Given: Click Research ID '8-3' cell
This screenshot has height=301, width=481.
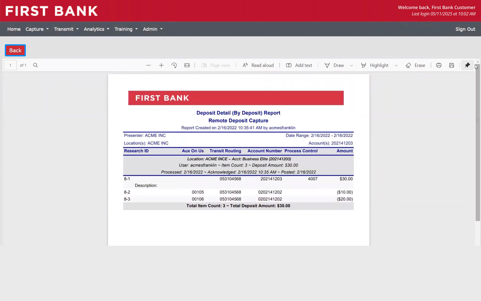Looking at the screenshot, I should point(127,199).
